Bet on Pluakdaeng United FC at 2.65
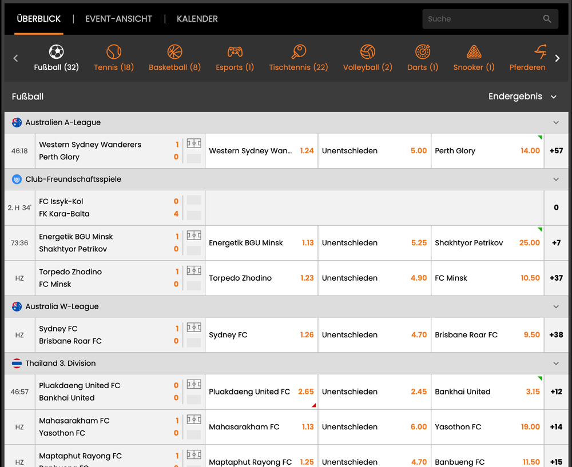The width and height of the screenshot is (572, 467). click(261, 392)
